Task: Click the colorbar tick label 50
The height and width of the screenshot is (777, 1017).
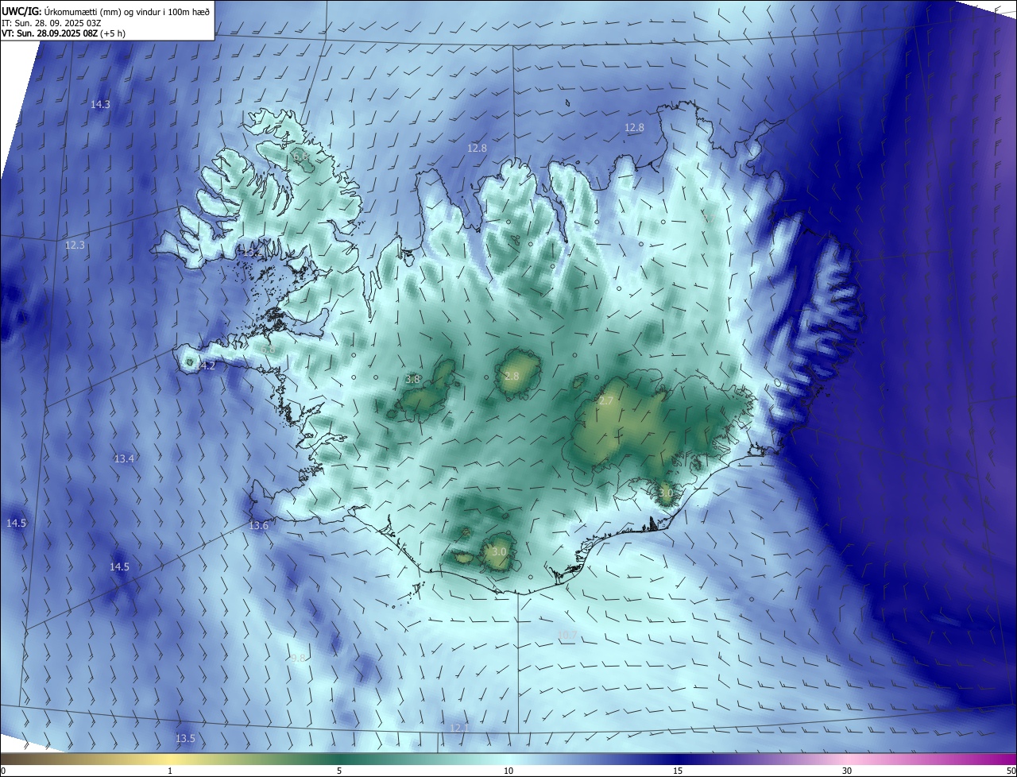Action: click(x=1011, y=771)
